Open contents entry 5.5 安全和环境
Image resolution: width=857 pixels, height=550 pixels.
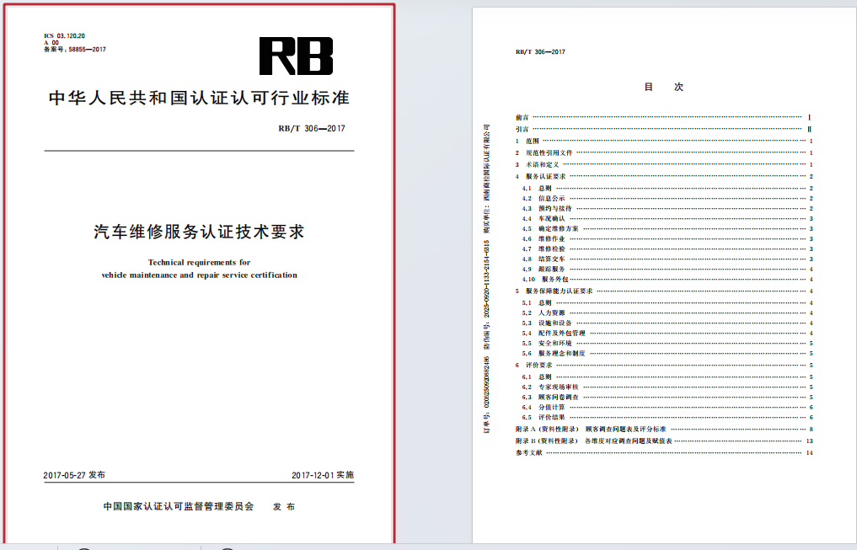click(x=667, y=344)
